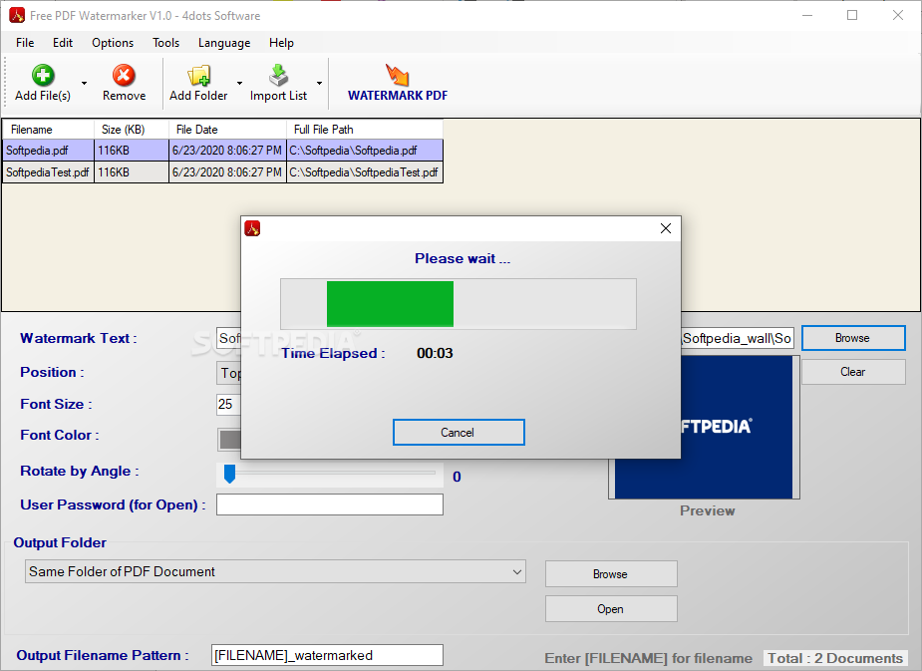Image resolution: width=922 pixels, height=671 pixels.
Task: Click the Clear image button
Action: pyautogui.click(x=853, y=372)
